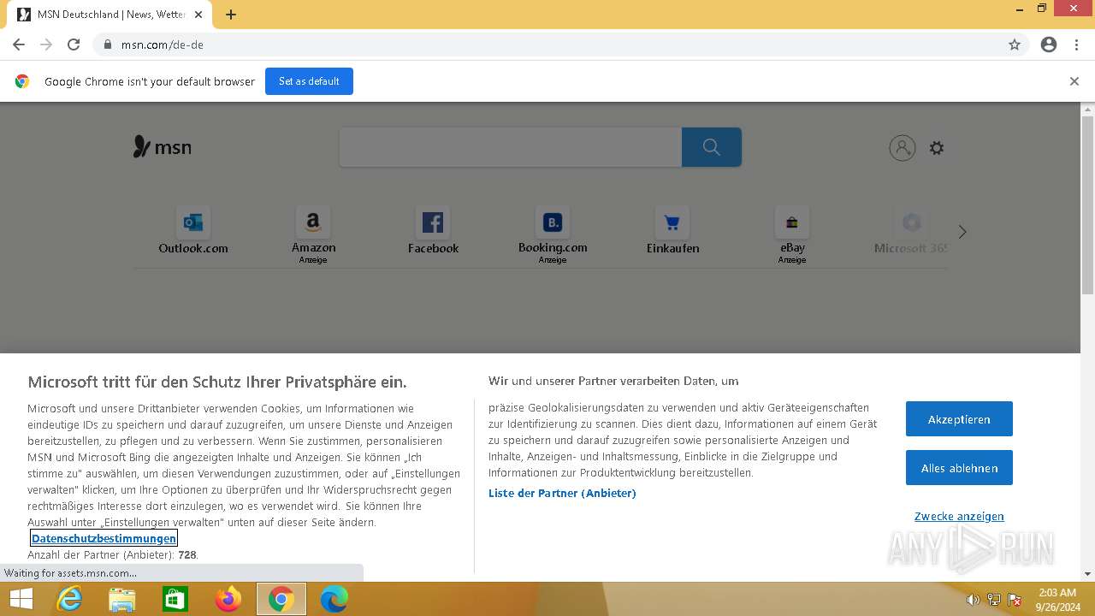This screenshot has width=1095, height=616.
Task: Reload the MSN page
Action: click(74, 44)
